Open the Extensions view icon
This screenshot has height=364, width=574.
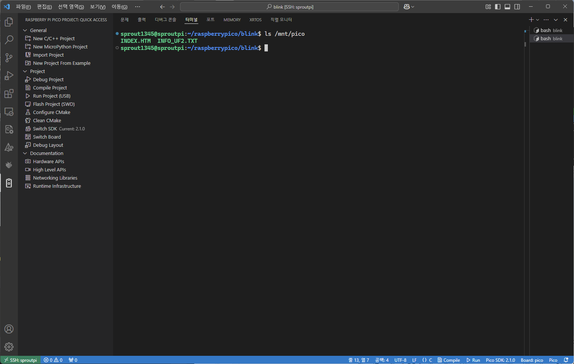9,94
